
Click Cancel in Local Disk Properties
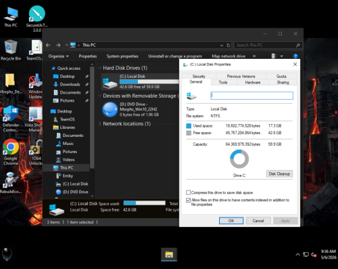[x=258, y=221]
